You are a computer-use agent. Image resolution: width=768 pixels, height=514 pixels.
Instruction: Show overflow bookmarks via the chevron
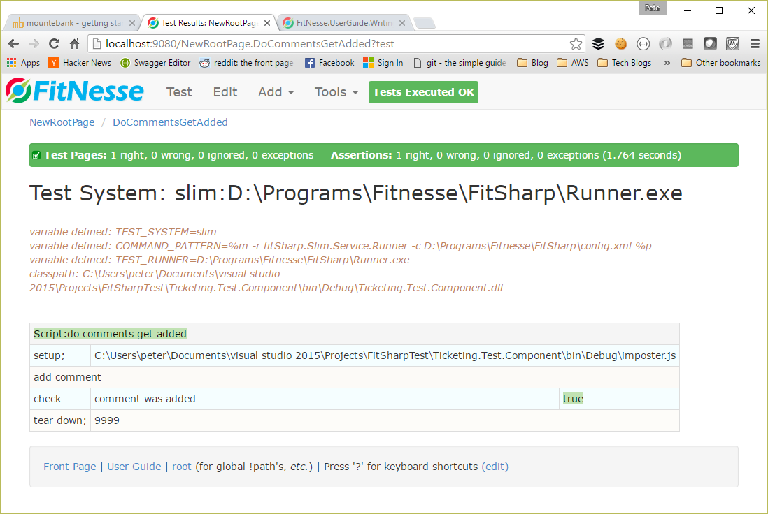click(667, 62)
